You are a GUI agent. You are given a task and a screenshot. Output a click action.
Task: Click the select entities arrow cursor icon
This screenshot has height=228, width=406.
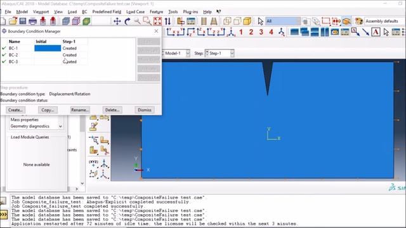pyautogui.click(x=261, y=21)
